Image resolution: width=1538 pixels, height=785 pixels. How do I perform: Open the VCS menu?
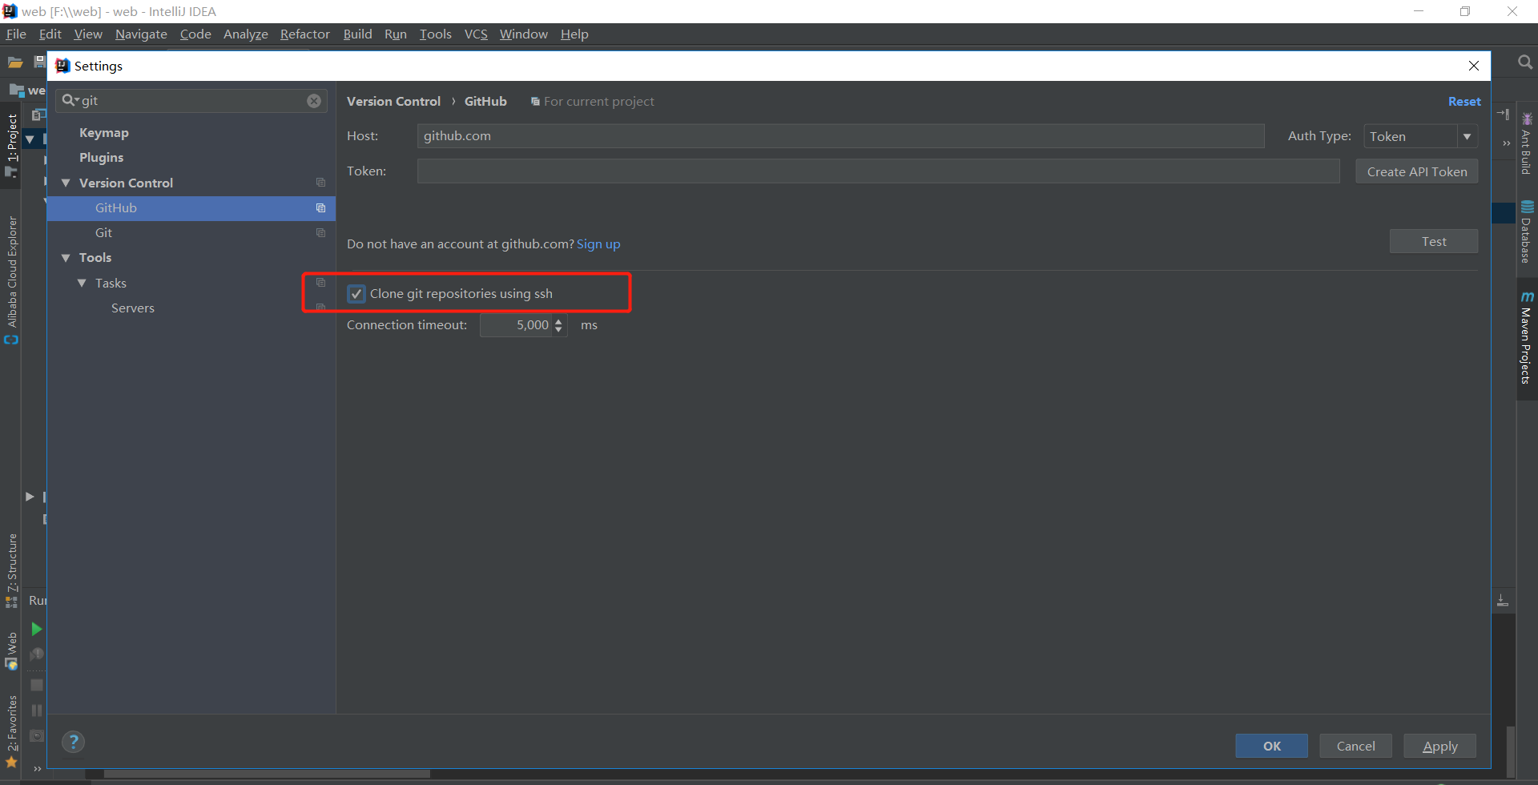point(476,34)
